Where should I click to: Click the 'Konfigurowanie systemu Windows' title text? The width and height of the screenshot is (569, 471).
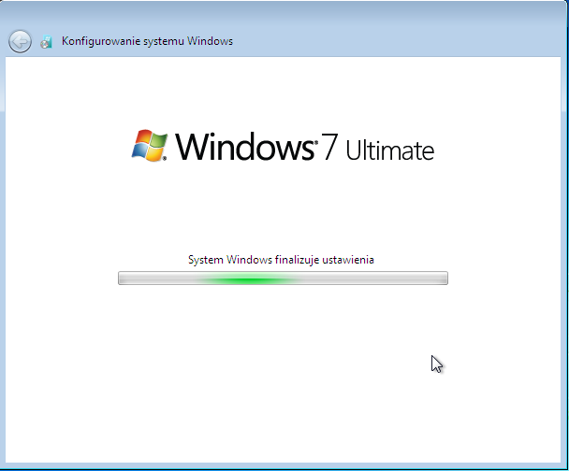(x=147, y=41)
